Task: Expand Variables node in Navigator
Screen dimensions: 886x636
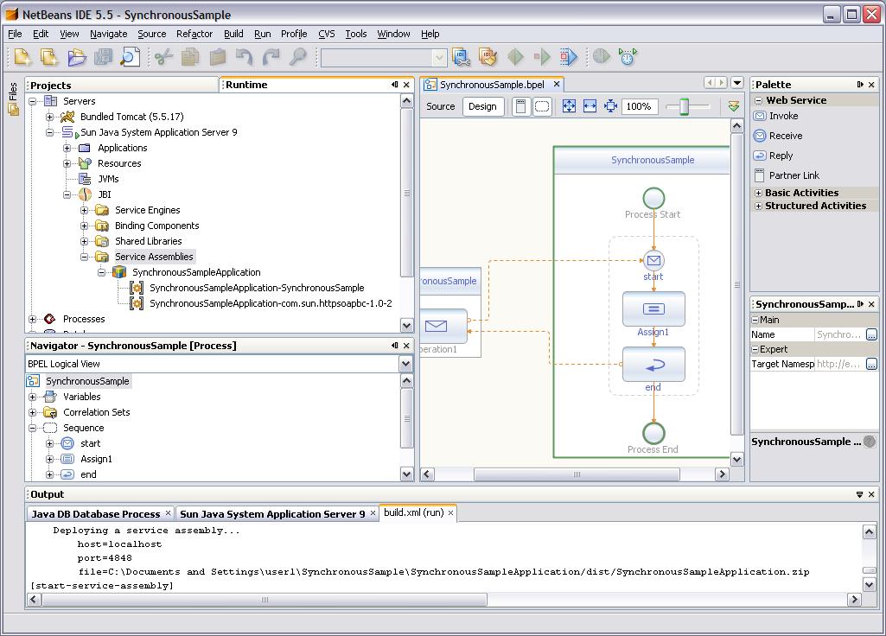Action: pyautogui.click(x=33, y=397)
